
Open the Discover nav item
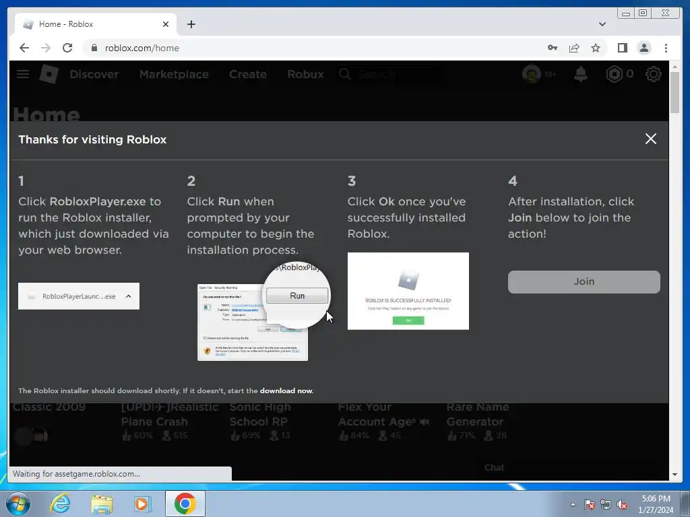tap(94, 74)
